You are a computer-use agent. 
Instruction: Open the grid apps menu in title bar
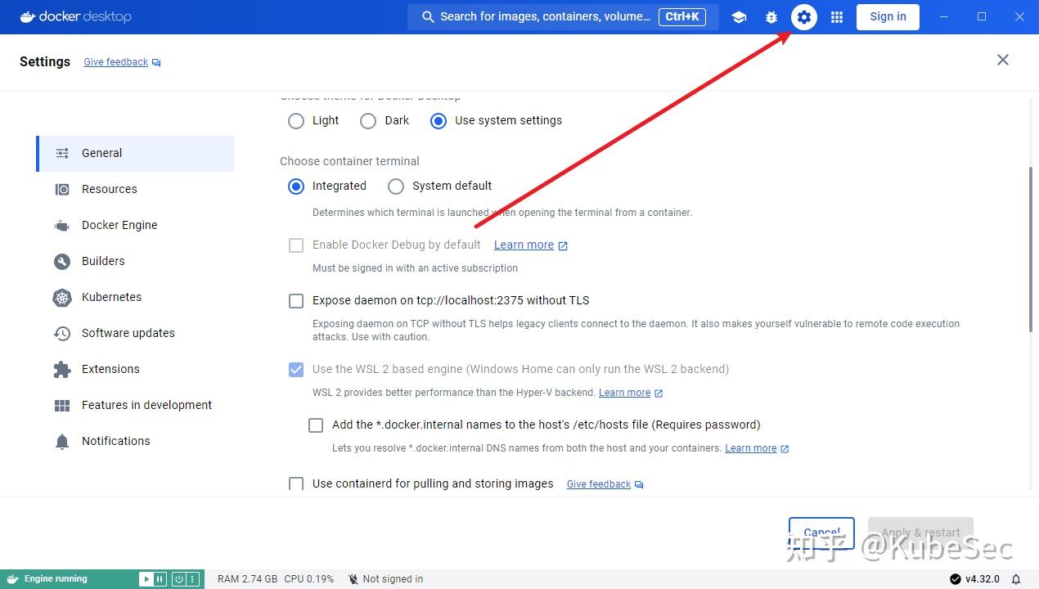click(x=836, y=16)
